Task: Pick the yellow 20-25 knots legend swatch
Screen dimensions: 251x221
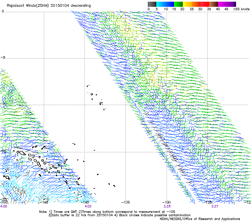Action: pos(187,4)
